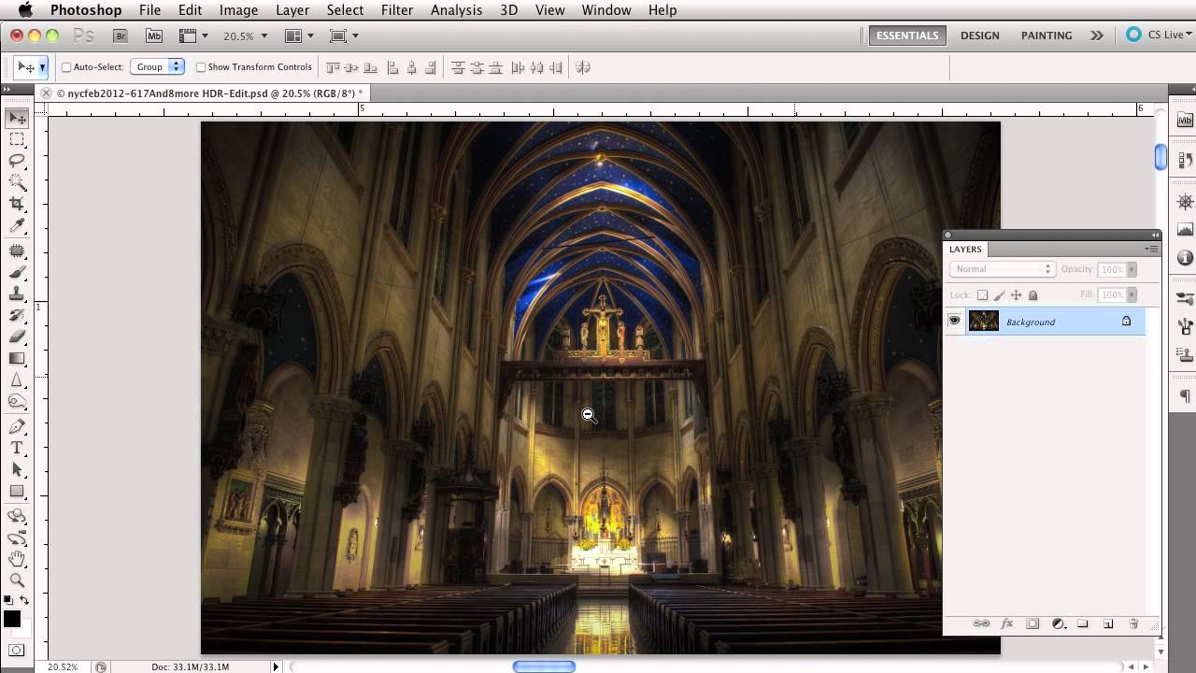
Task: Select the Path Selection tool
Action: 17,469
